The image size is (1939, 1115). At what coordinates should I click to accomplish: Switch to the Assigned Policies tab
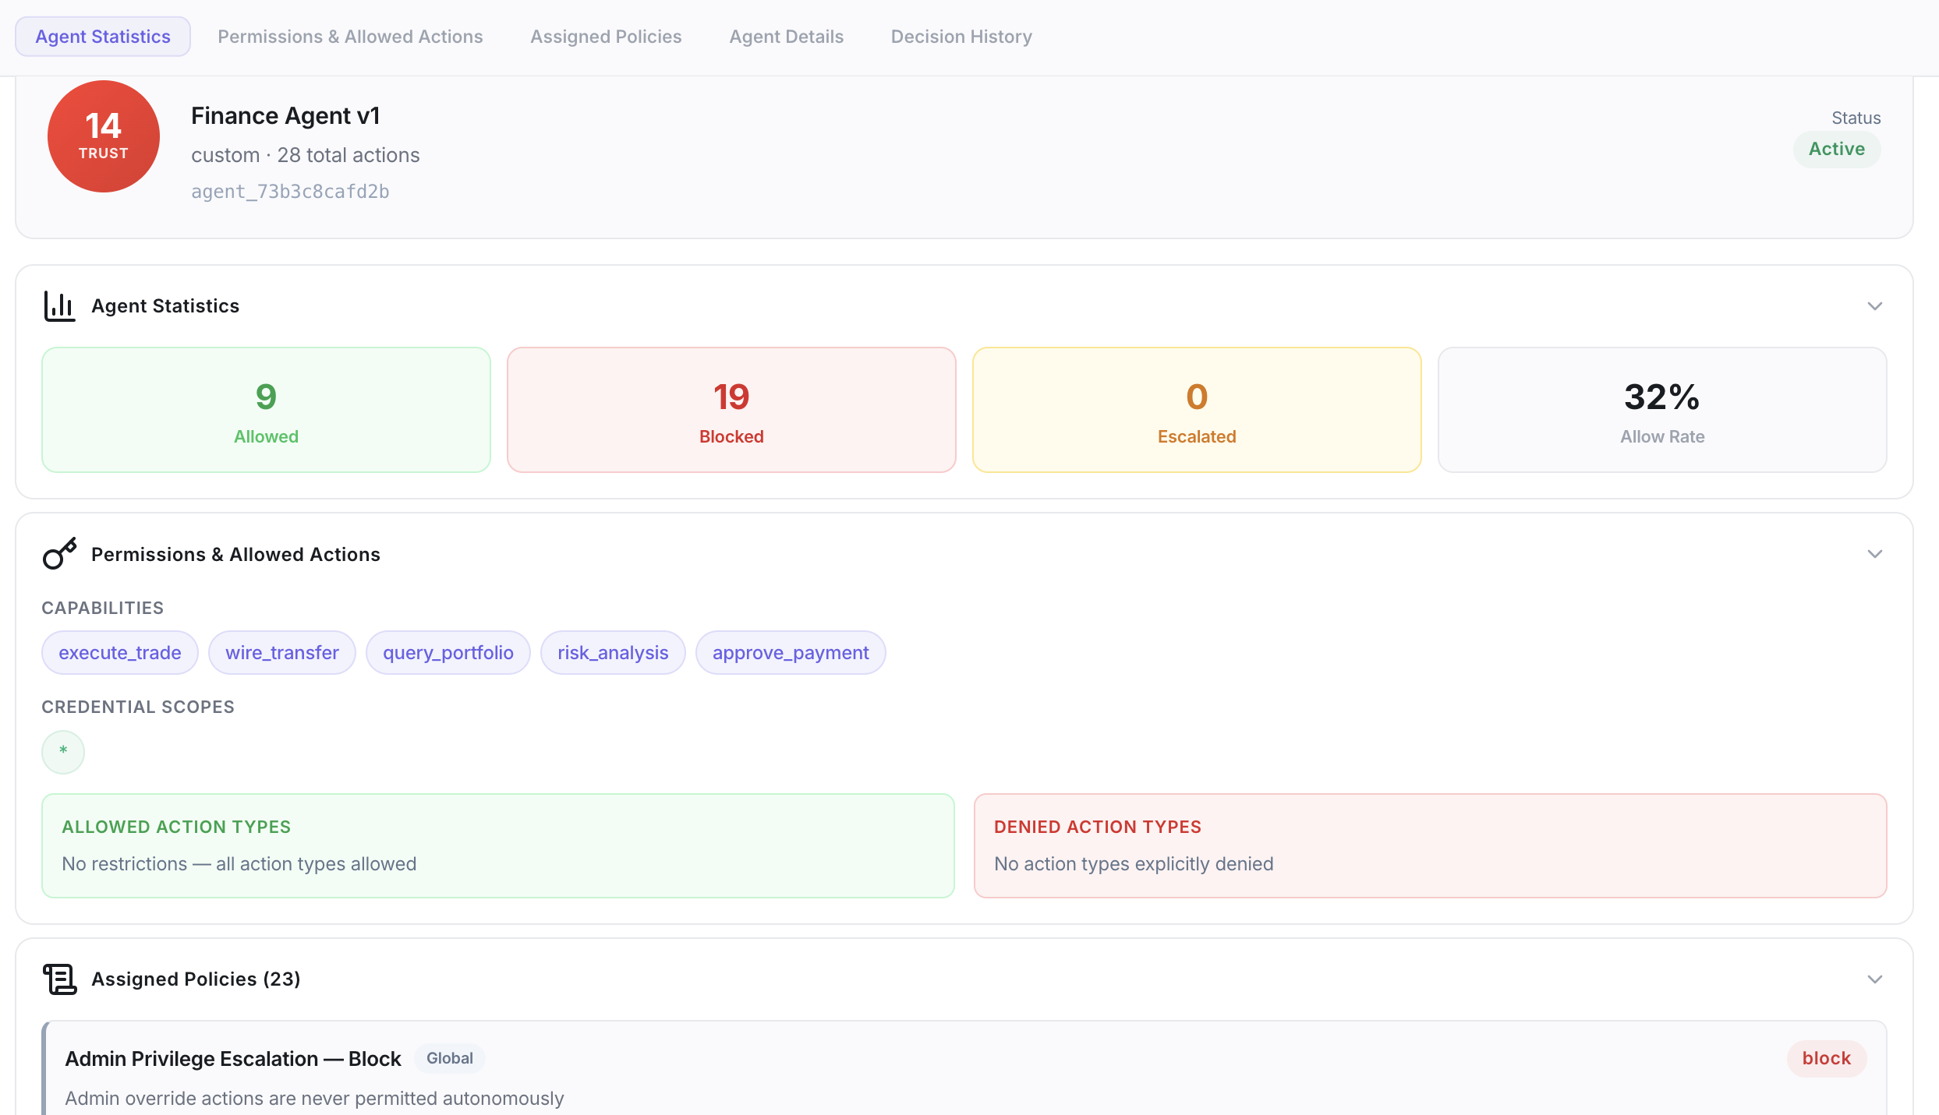pos(605,36)
